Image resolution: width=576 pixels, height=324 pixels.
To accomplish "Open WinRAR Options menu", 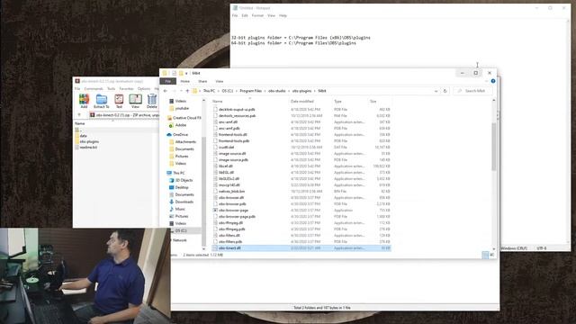I will pos(144,88).
